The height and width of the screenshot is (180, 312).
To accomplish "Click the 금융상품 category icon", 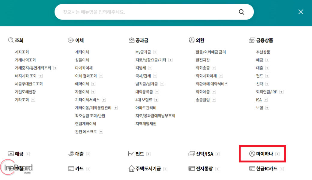I will tap(252, 40).
